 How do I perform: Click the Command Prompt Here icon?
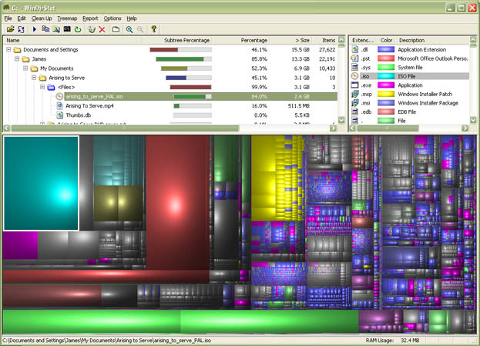[x=67, y=29]
